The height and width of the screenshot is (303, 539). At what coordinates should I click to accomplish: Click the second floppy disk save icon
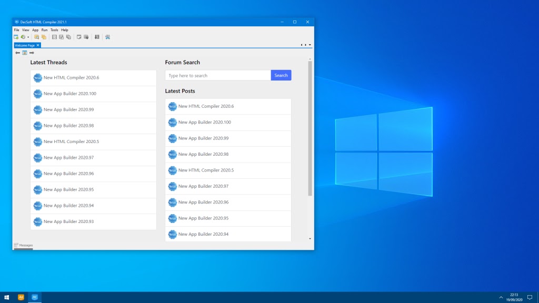click(x=61, y=37)
